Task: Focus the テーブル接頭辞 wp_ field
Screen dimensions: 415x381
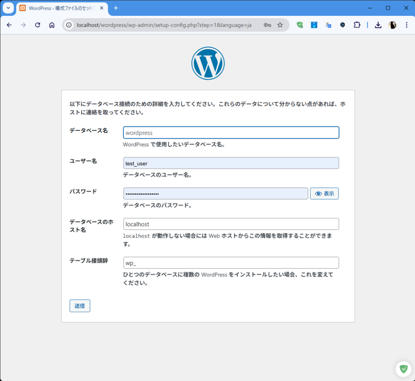Action: click(x=231, y=263)
